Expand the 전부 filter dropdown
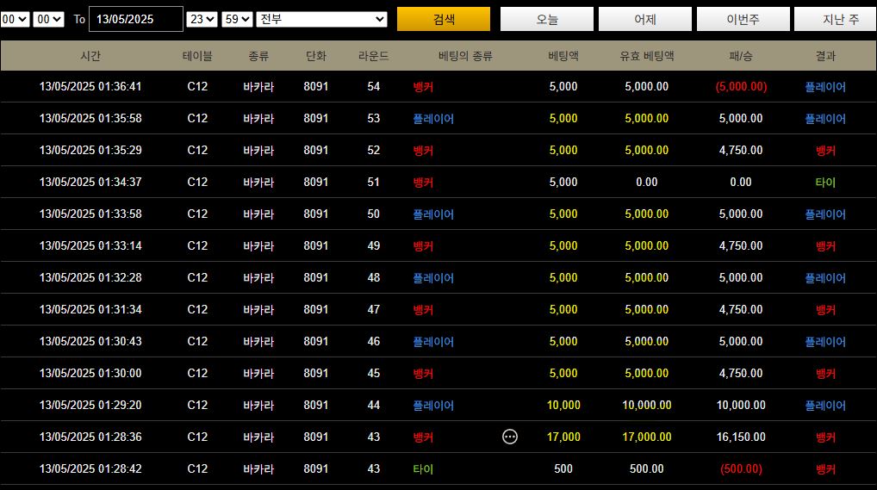877x490 pixels. pos(321,19)
